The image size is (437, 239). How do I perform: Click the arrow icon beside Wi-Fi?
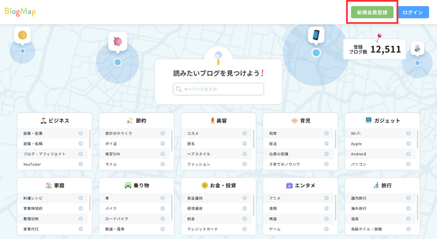[408, 133]
